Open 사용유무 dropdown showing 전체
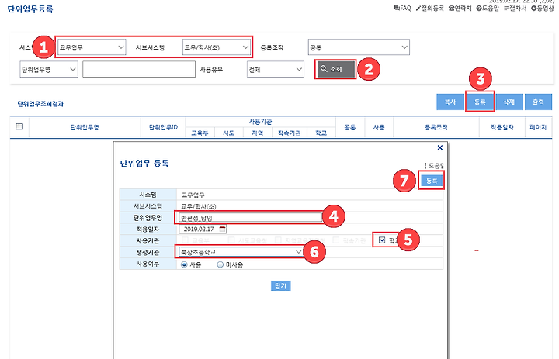The width and height of the screenshot is (559, 359). [275, 69]
